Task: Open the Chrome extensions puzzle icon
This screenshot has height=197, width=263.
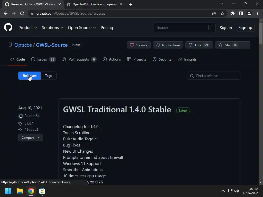Action: (x=233, y=13)
